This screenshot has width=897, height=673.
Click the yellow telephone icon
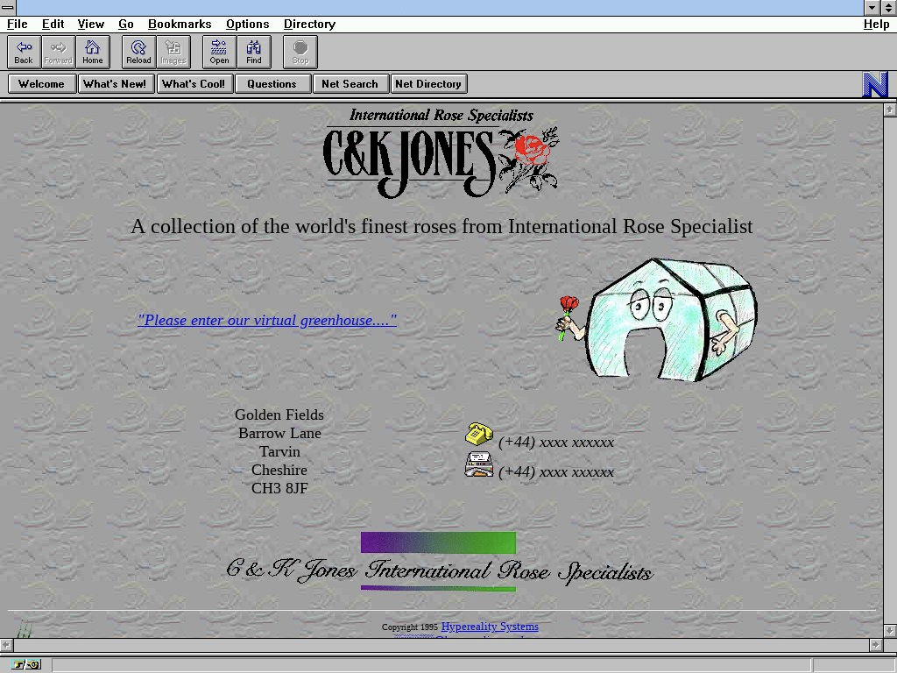(478, 434)
